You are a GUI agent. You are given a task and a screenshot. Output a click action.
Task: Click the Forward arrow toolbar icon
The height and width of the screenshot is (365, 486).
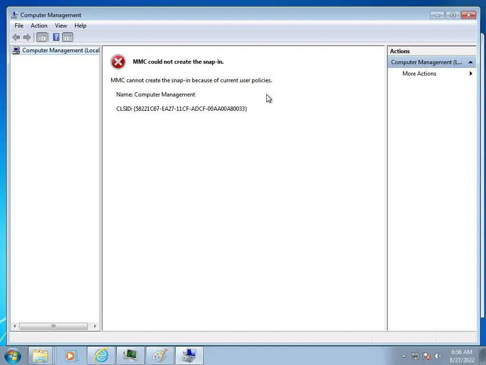pyautogui.click(x=27, y=37)
